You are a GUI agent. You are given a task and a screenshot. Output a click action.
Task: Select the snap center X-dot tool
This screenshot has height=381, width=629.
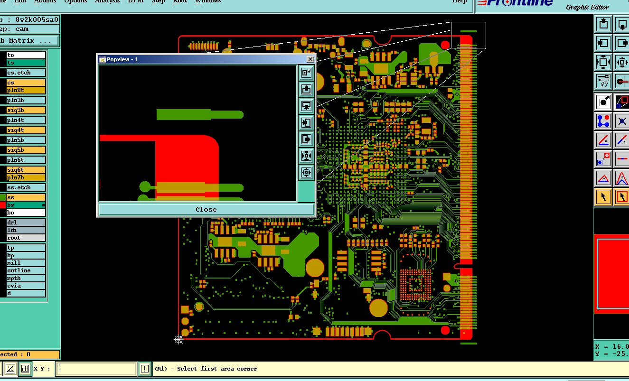621,121
